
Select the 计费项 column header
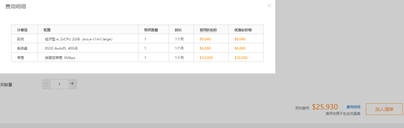(22, 30)
